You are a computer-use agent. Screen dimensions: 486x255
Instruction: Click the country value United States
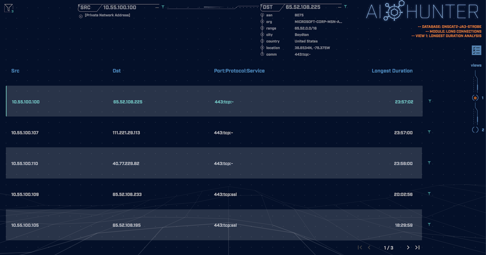pyautogui.click(x=306, y=41)
